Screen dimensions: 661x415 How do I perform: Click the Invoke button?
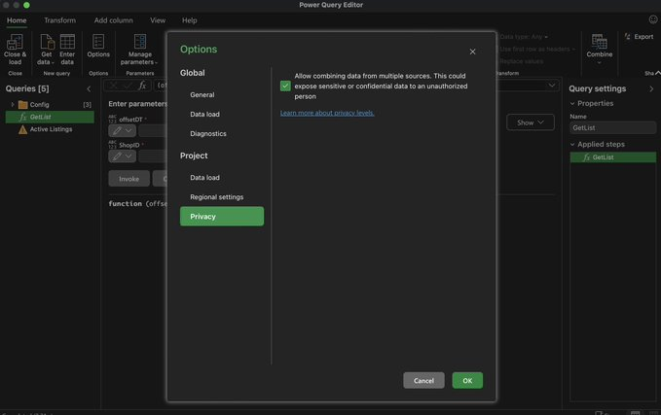point(129,179)
